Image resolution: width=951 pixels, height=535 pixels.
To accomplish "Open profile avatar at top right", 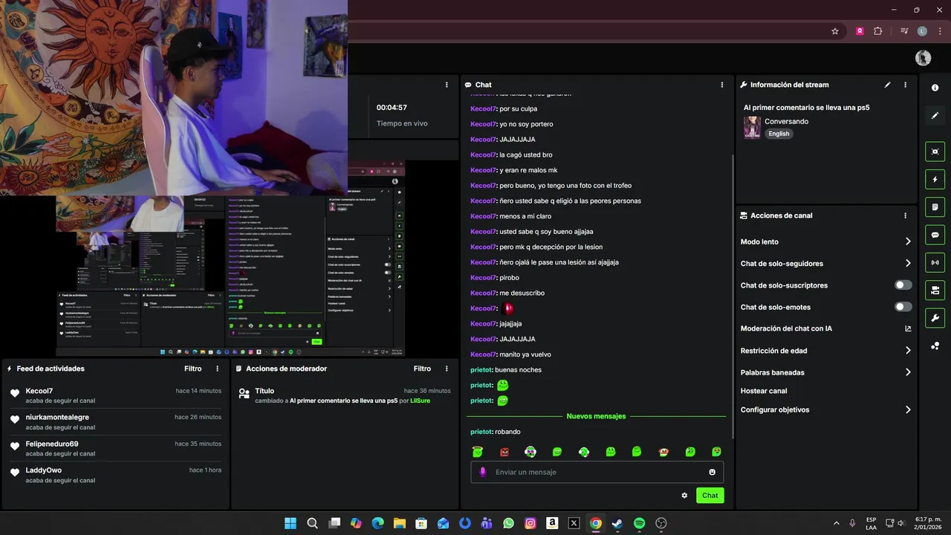I will pyautogui.click(x=923, y=58).
